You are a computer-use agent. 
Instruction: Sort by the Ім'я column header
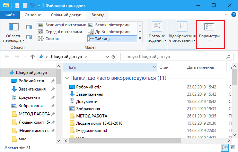tap(107, 67)
